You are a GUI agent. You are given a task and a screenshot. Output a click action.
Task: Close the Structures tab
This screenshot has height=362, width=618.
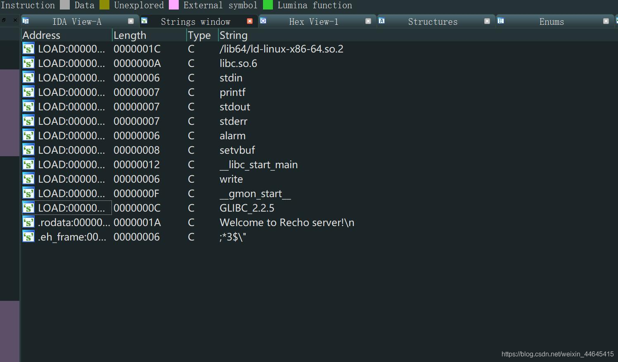tap(487, 21)
